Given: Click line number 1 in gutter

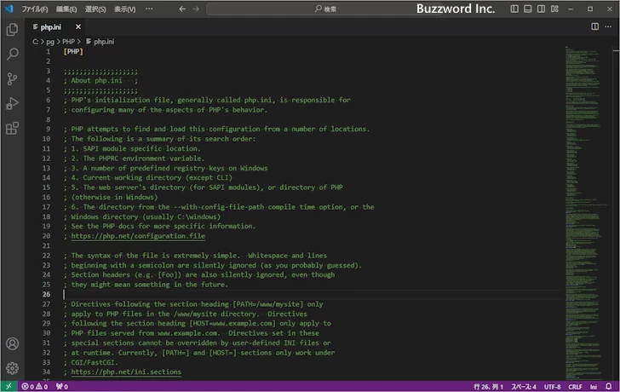Looking at the screenshot, I should (x=49, y=51).
